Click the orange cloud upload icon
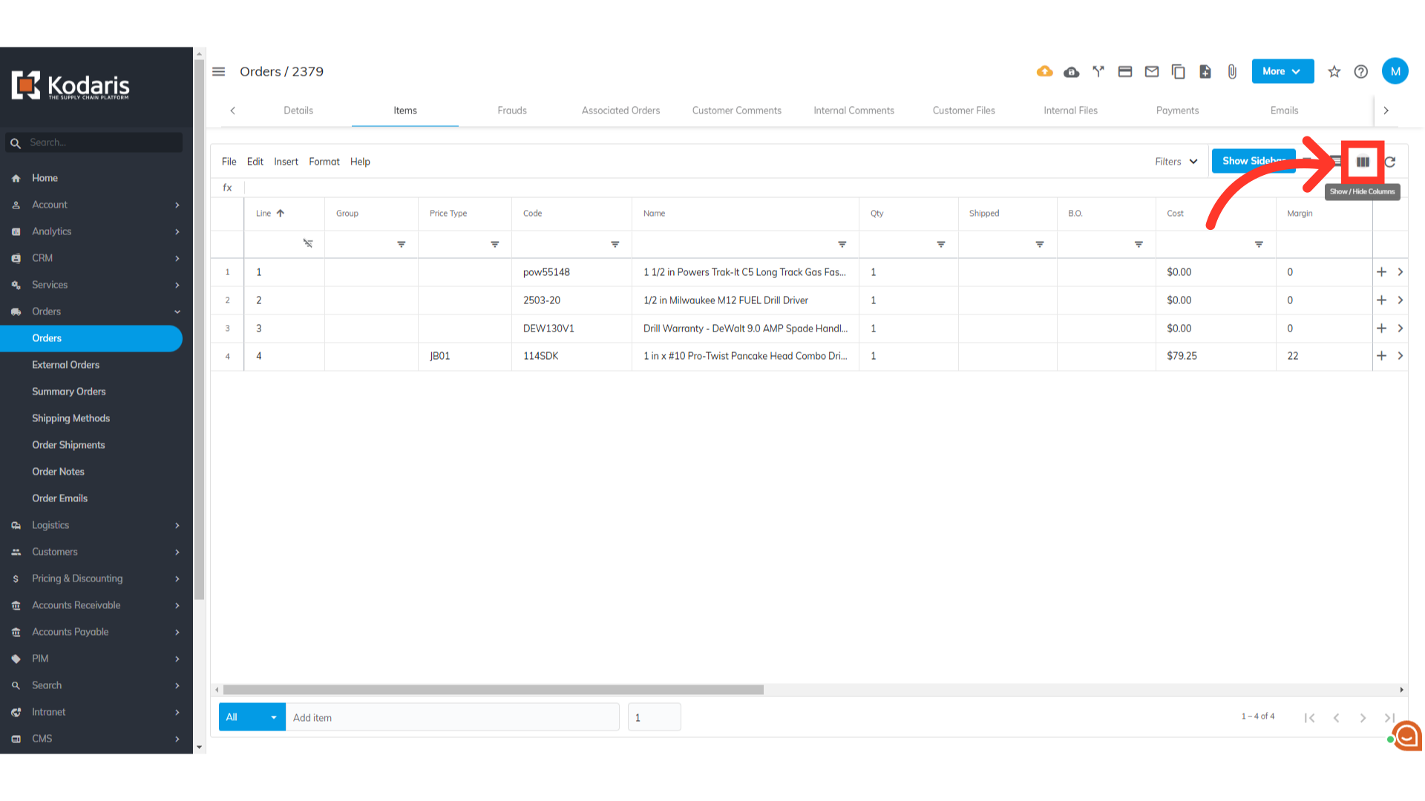Image resolution: width=1425 pixels, height=801 pixels. click(1044, 71)
